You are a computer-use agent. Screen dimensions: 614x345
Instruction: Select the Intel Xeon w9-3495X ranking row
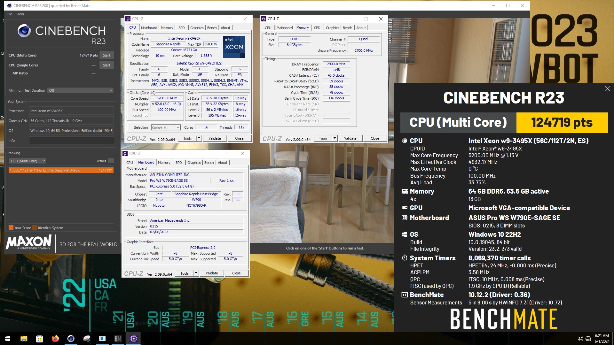point(61,170)
